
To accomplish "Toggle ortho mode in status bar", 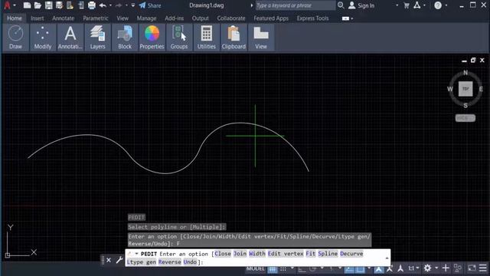I will (302, 269).
